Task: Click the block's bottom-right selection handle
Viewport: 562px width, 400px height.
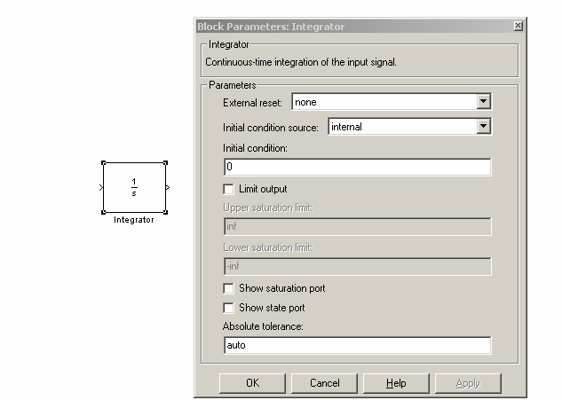Action: (x=165, y=212)
